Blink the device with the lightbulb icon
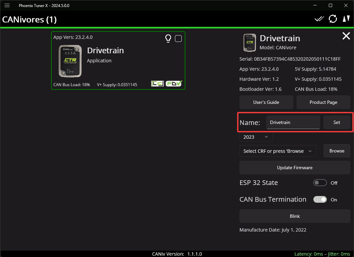Viewport: 354px width, 257px height. pos(168,39)
